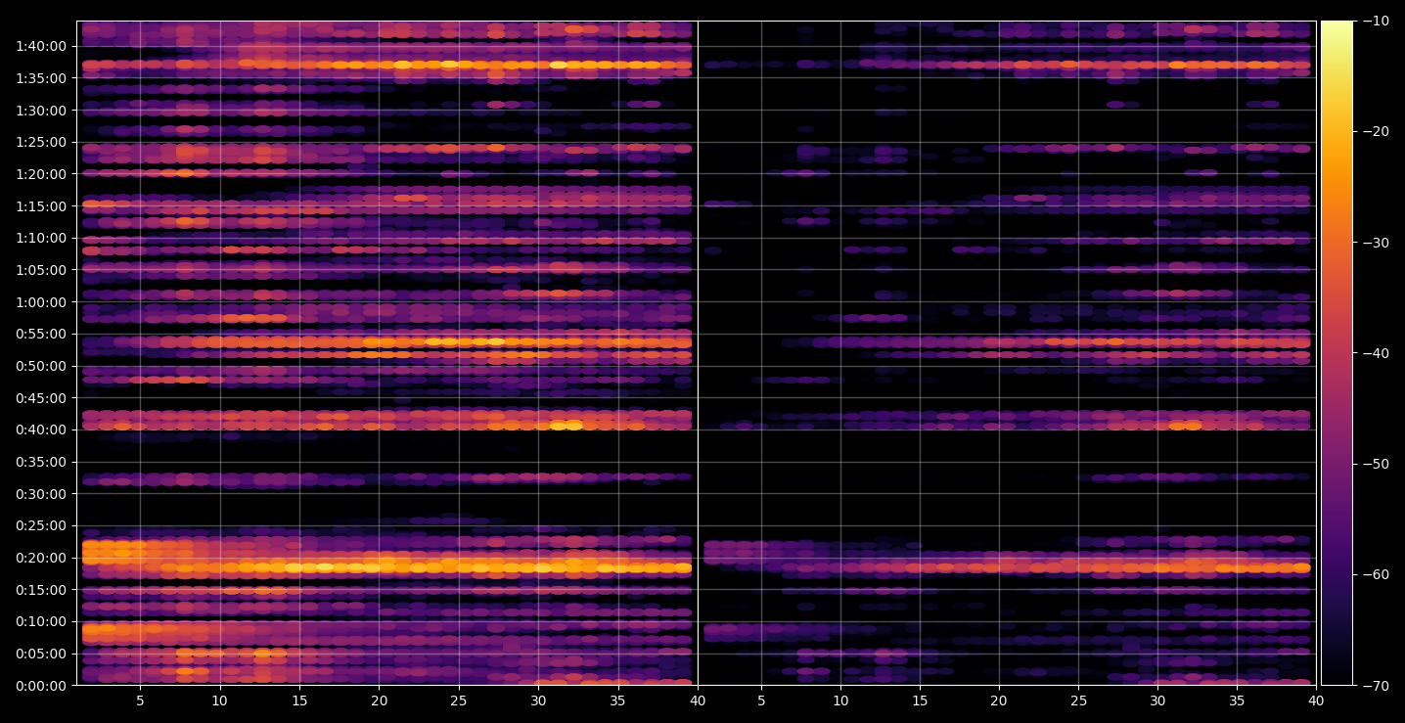Screen dimensions: 1405x723
Task: Click the −30 colorbar value
Action: 1375,243
